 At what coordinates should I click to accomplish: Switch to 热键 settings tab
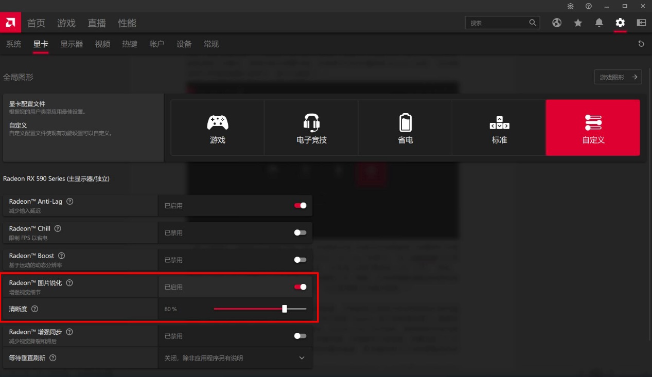(x=130, y=44)
